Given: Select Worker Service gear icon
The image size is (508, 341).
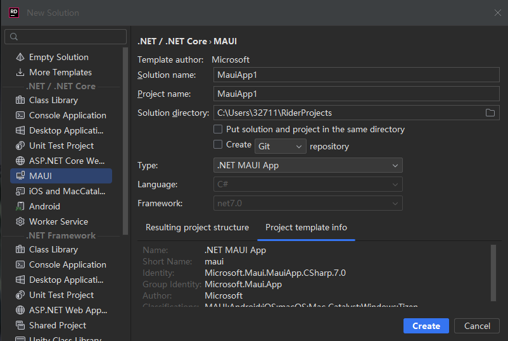Looking at the screenshot, I should (x=20, y=221).
